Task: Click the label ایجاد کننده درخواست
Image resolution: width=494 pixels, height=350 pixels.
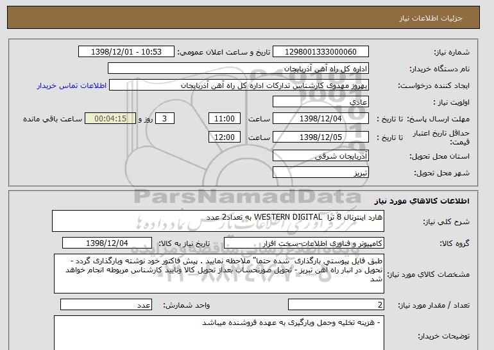Action: pyautogui.click(x=434, y=86)
